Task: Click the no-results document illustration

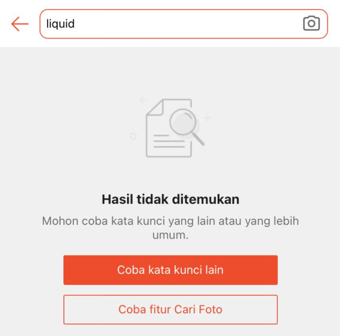Action: click(170, 128)
